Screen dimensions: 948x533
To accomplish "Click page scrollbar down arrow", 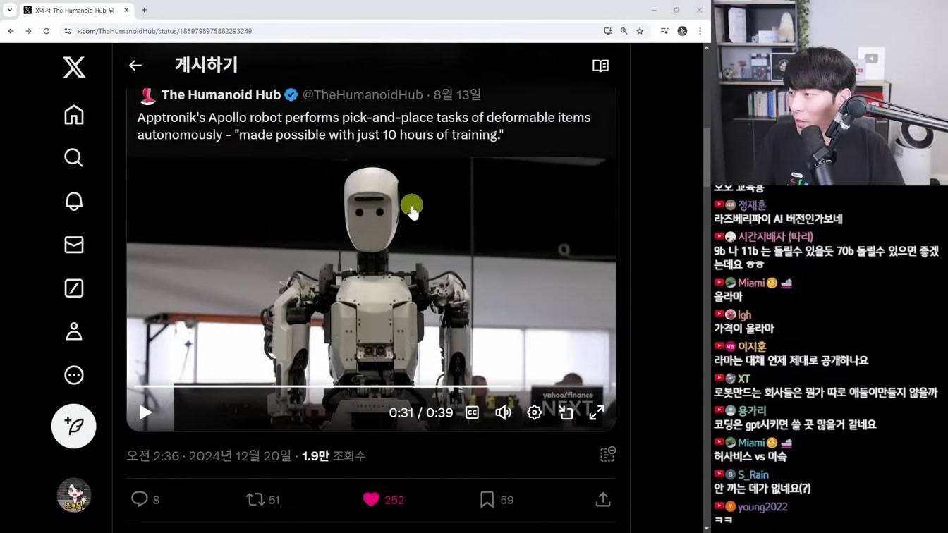I will pos(706,528).
